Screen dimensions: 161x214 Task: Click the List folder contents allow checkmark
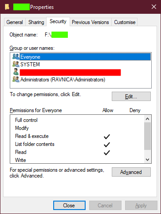107,145
